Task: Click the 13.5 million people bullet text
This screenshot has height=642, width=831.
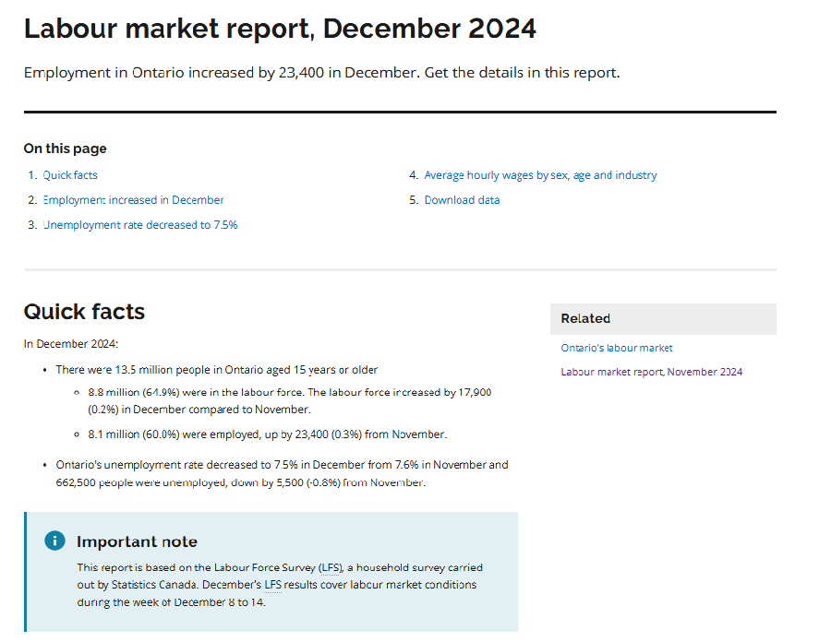Action: point(217,370)
